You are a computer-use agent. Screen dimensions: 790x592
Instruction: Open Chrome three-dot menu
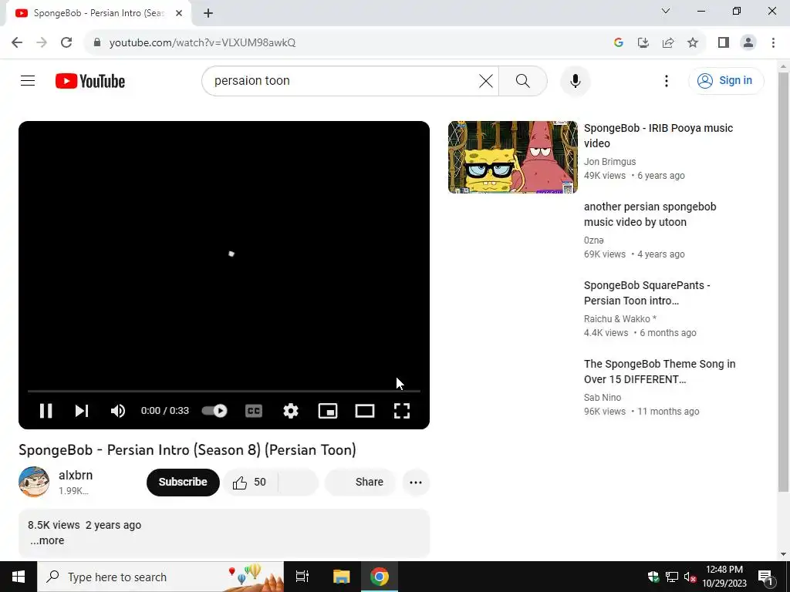click(773, 42)
